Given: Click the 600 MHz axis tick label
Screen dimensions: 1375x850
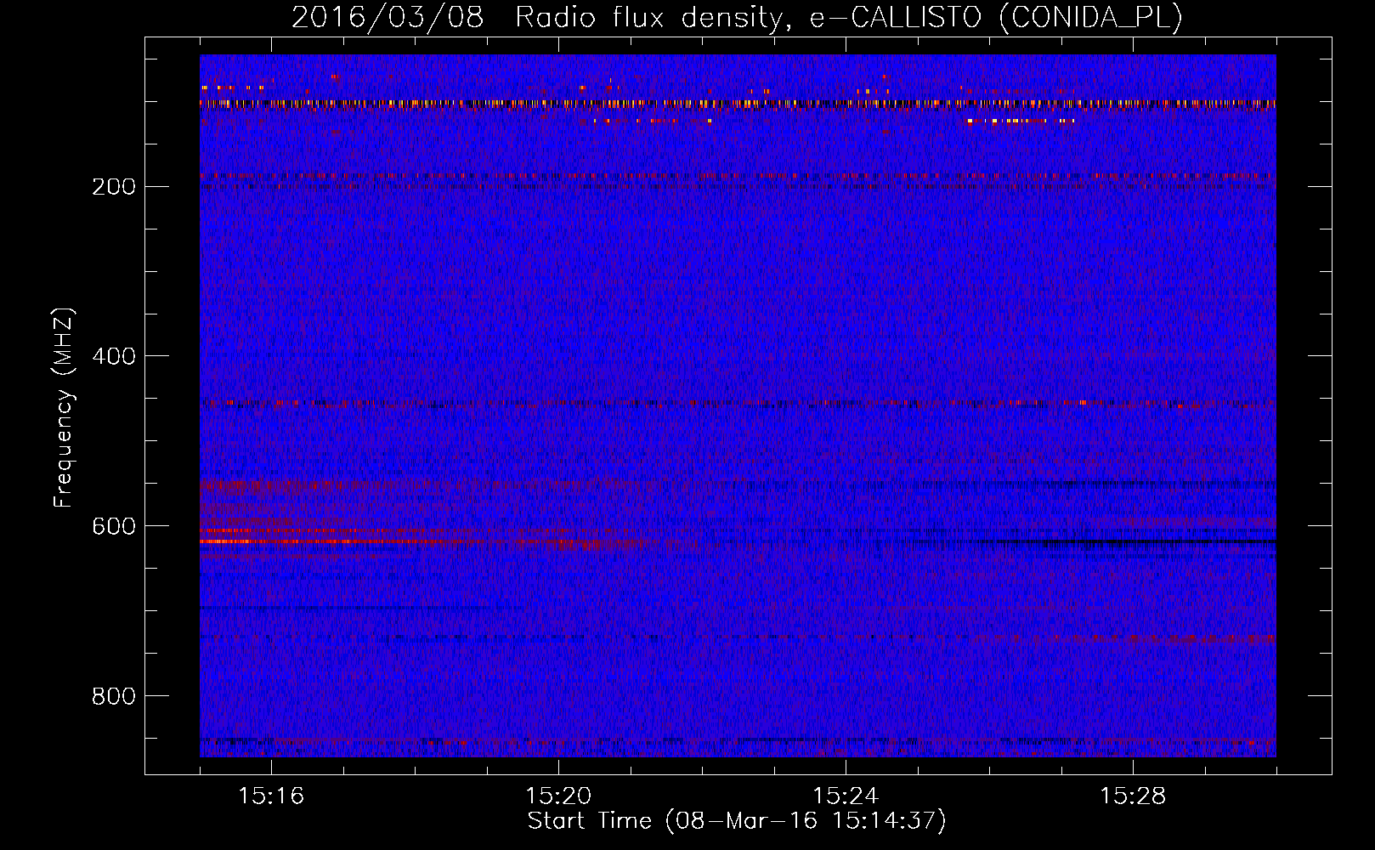Looking at the screenshot, I should click(114, 527).
